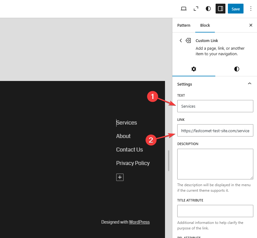The height and width of the screenshot is (238, 257).
Task: Close the settings sidebar with X
Action: click(251, 25)
